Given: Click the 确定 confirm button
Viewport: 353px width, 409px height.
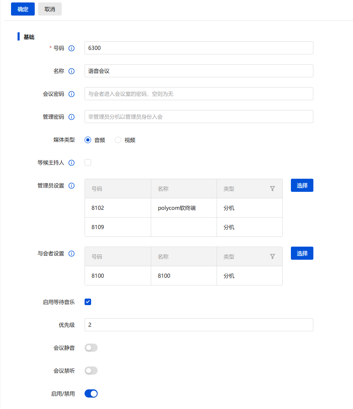Looking at the screenshot, I should tap(22, 9).
